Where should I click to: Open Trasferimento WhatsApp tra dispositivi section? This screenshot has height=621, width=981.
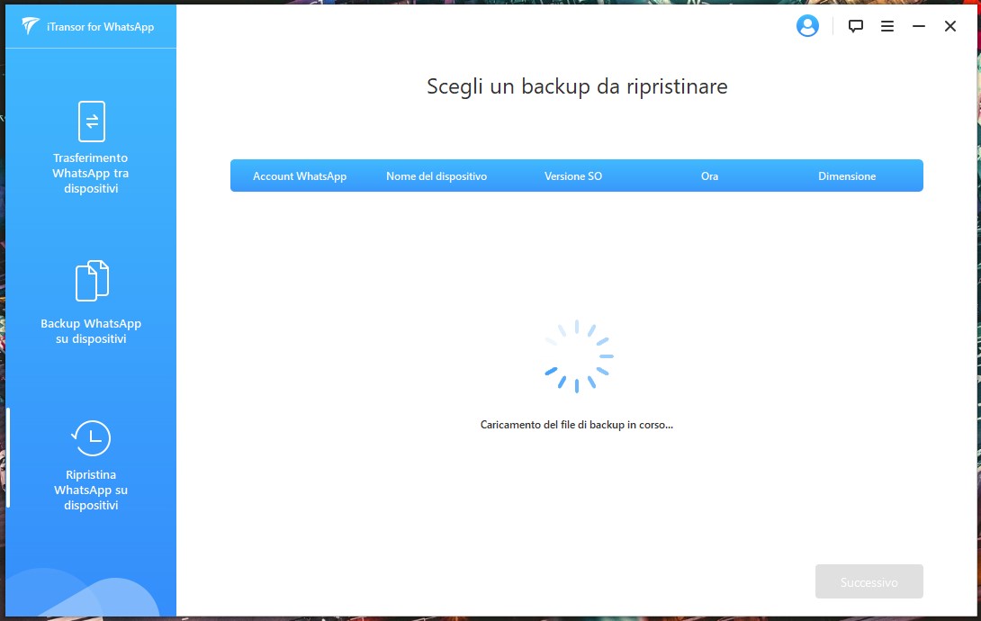(91, 173)
